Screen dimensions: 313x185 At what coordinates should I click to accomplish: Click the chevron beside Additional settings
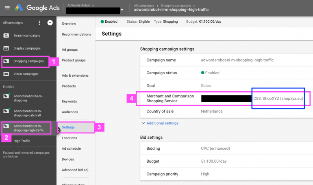click(143, 123)
